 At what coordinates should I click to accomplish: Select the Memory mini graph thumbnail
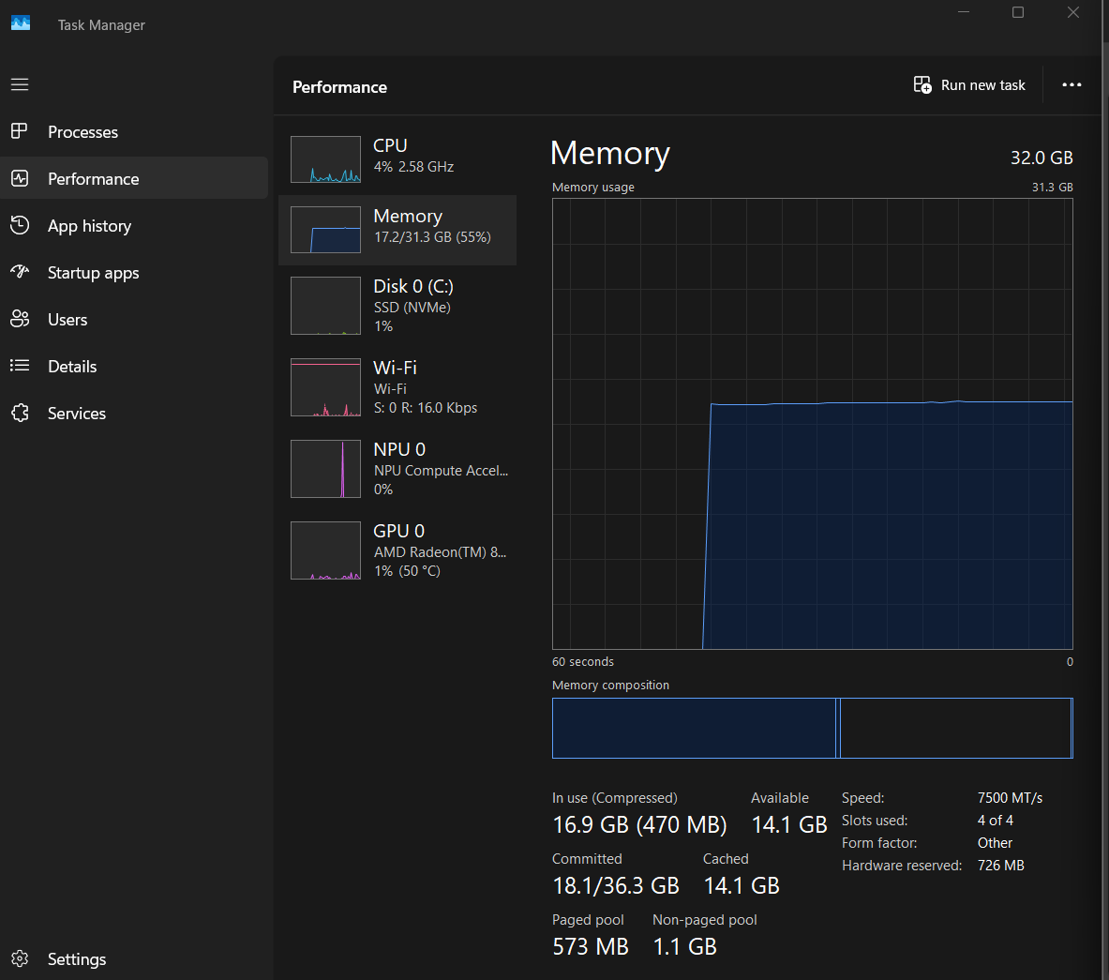[325, 230]
